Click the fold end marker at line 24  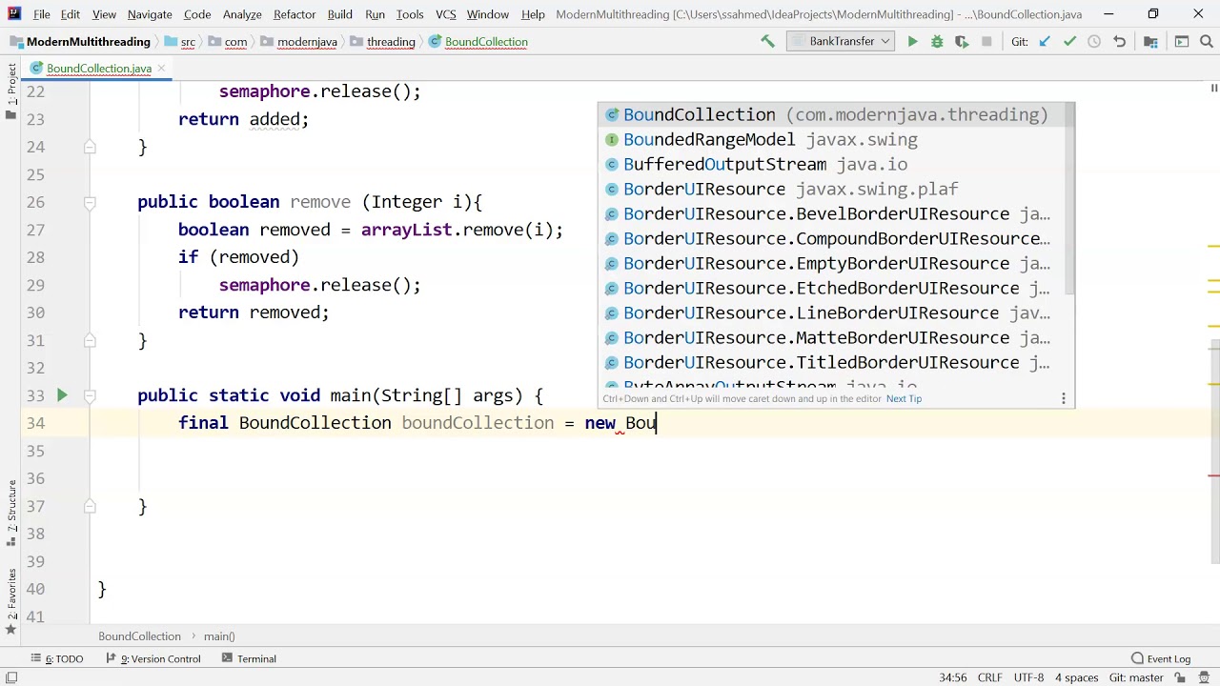point(90,147)
